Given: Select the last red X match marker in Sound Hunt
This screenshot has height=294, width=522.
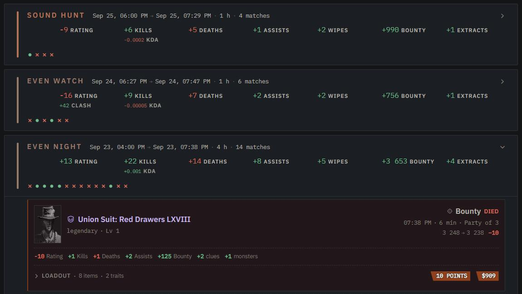Looking at the screenshot, I should pos(52,55).
